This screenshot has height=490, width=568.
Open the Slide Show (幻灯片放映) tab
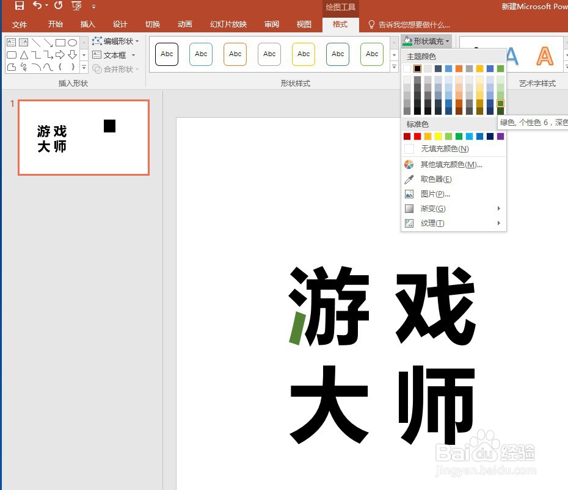pos(228,24)
